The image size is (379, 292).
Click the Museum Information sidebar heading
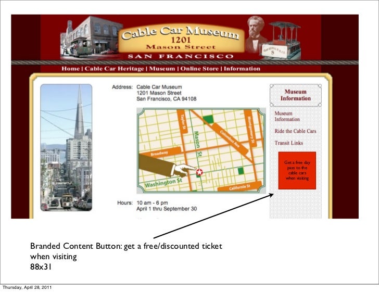295,95
